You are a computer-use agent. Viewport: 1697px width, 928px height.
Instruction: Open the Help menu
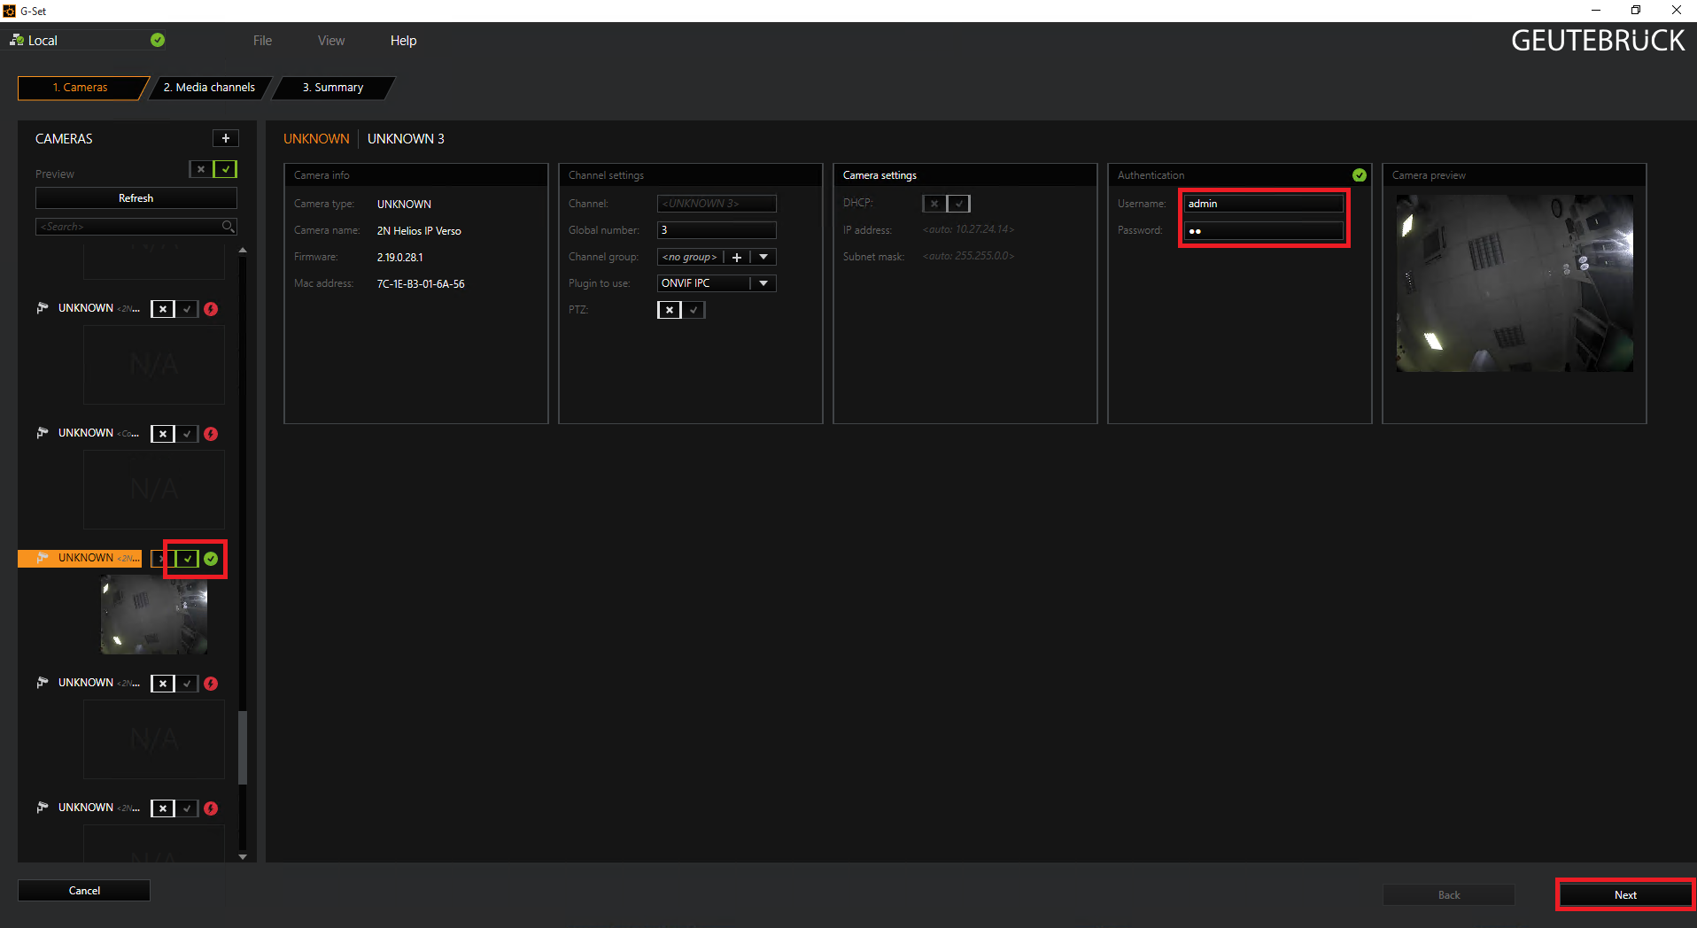403,41
